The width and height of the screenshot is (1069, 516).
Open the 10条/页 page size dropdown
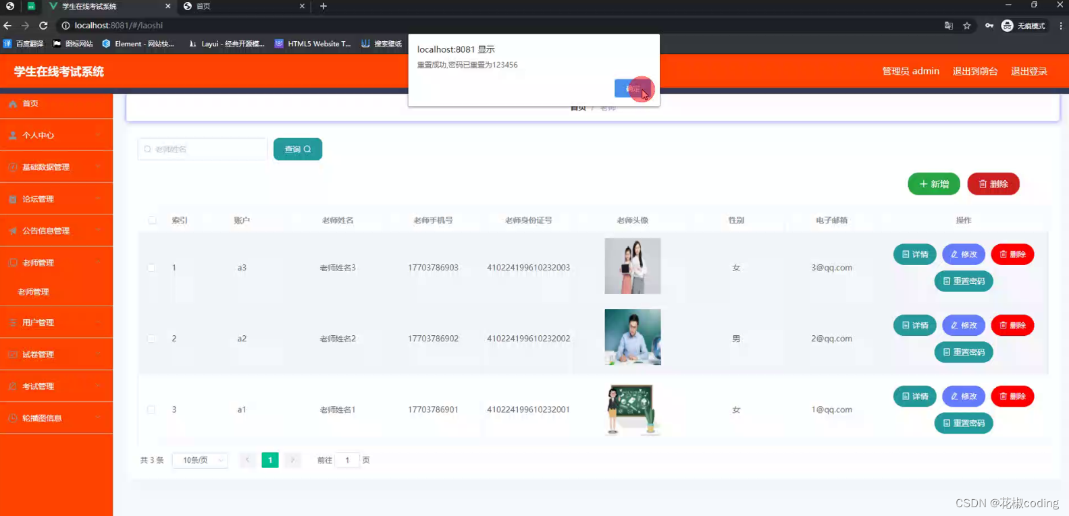click(201, 460)
